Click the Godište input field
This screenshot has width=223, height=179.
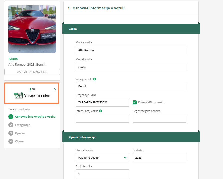point(159,158)
